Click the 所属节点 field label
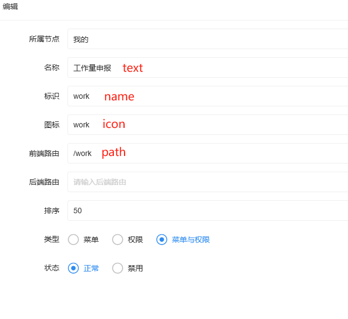The image size is (348, 319). [44, 39]
